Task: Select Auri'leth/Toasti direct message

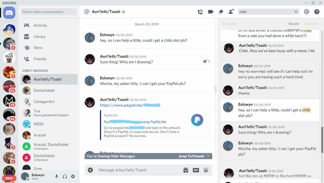Action: tap(49, 79)
